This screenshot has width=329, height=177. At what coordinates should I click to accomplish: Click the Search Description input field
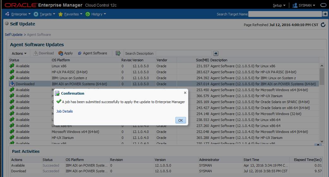184,53
